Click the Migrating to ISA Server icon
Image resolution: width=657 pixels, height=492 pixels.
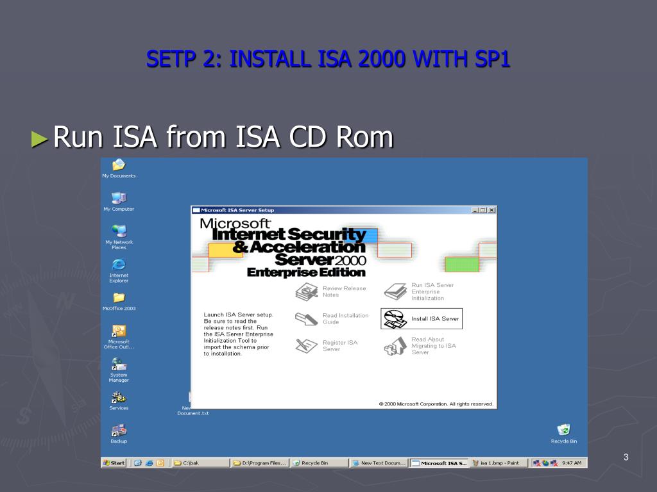point(395,346)
